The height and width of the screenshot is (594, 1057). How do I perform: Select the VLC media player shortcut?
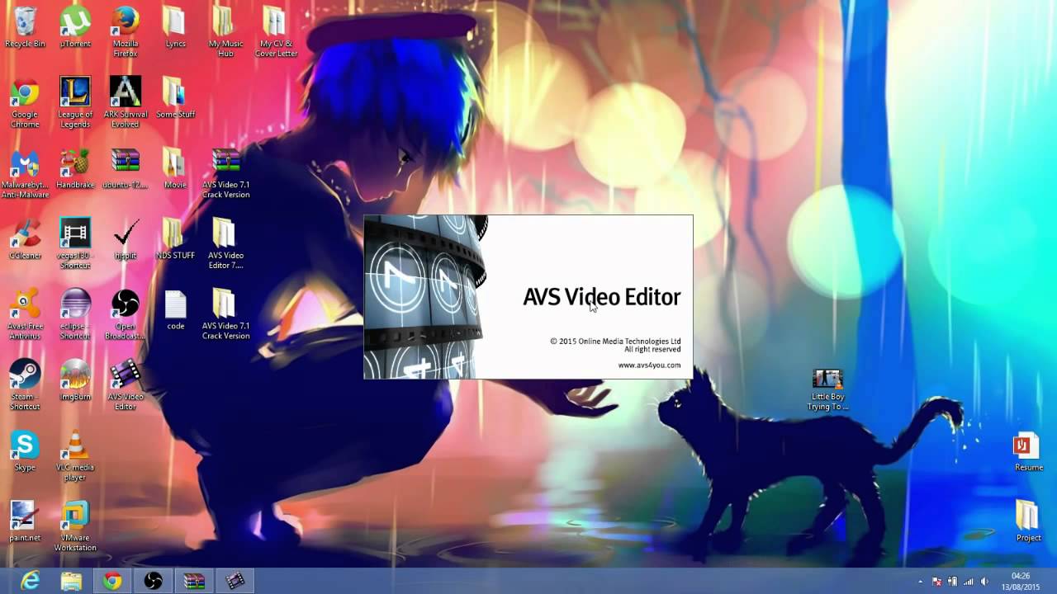[x=75, y=456]
